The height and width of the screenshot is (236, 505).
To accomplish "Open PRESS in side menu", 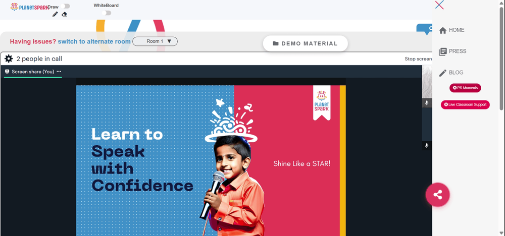I will coord(453,51).
